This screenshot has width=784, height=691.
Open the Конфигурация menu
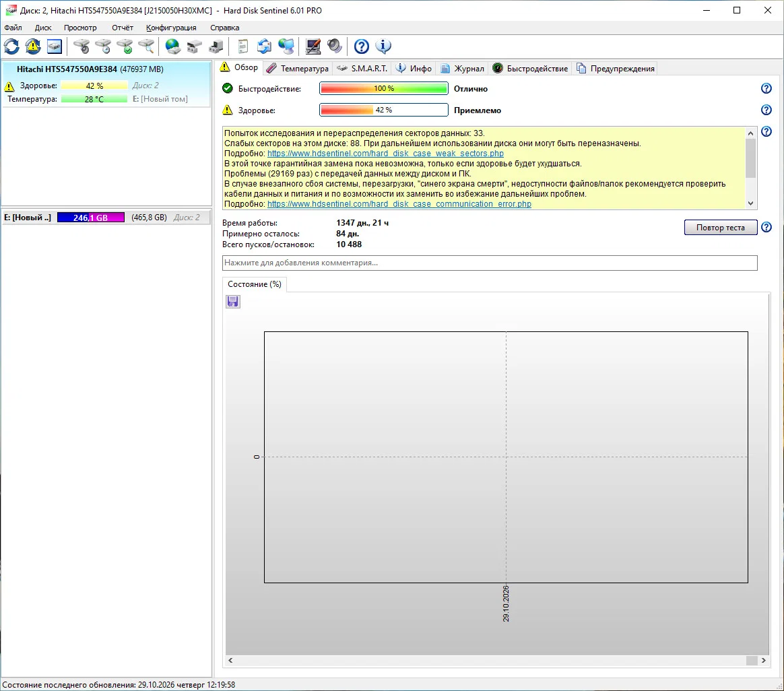[171, 28]
